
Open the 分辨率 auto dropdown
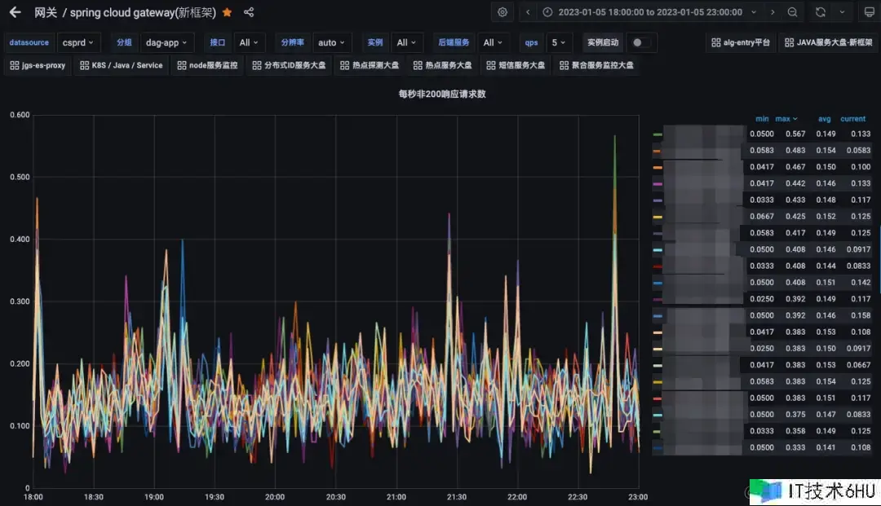click(x=332, y=42)
